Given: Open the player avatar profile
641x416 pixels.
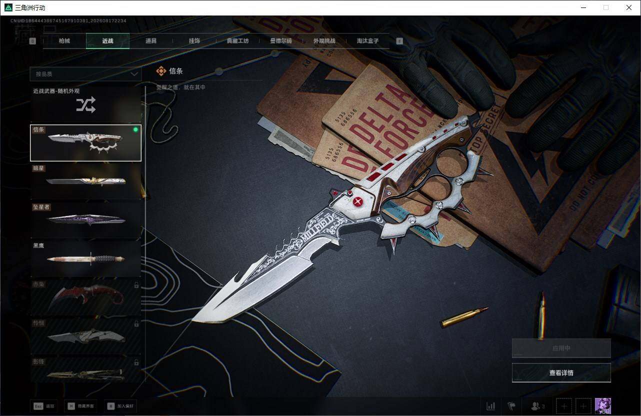Looking at the screenshot, I should pos(603,406).
